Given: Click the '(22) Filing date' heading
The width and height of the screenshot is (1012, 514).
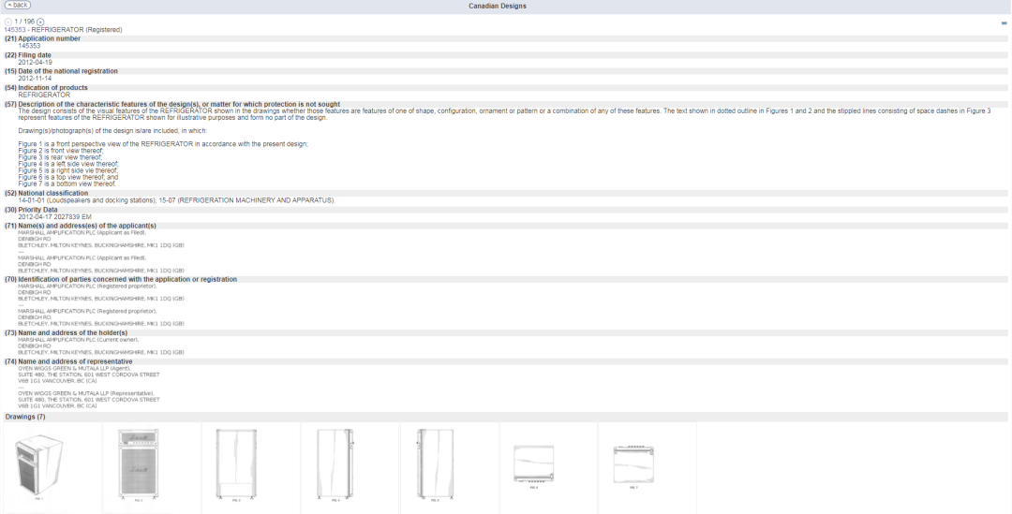Looking at the screenshot, I should 28,55.
